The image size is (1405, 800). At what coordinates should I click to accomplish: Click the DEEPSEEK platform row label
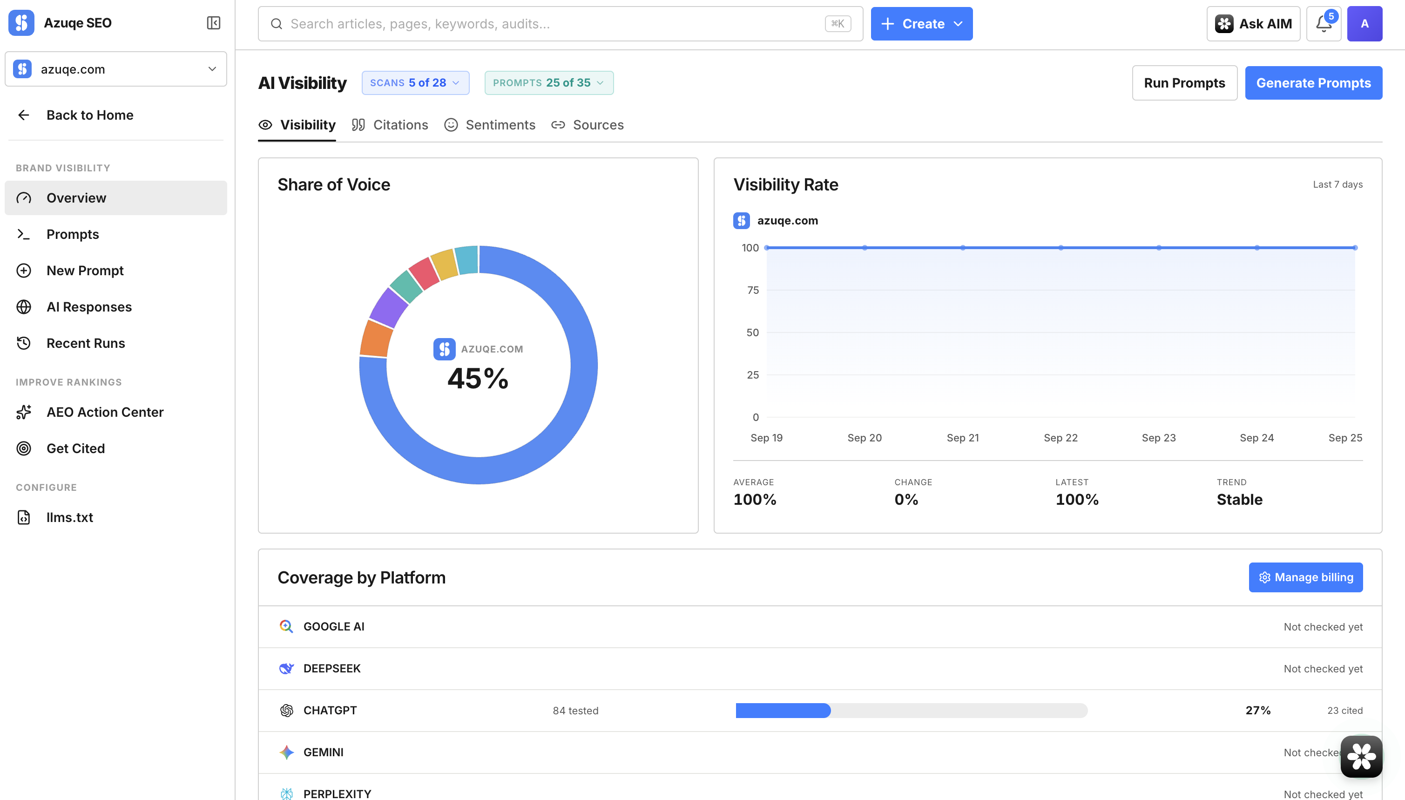(332, 668)
